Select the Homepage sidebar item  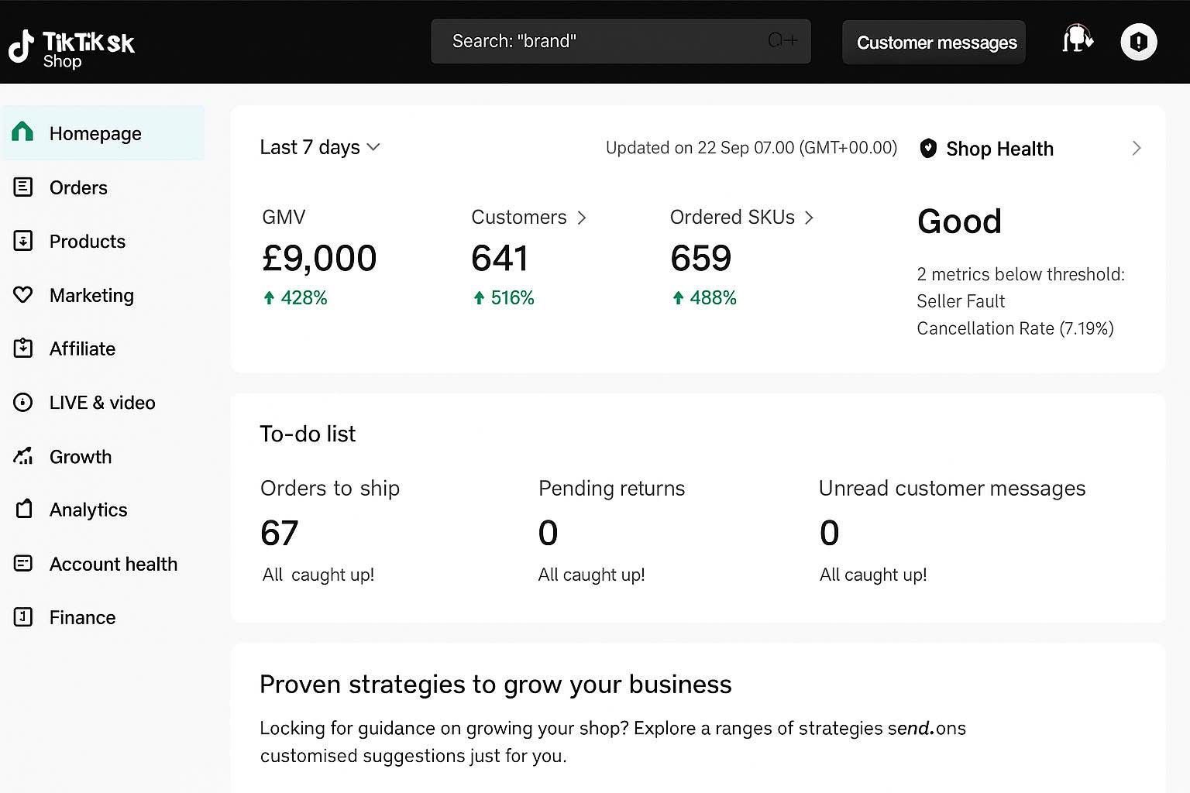point(95,133)
